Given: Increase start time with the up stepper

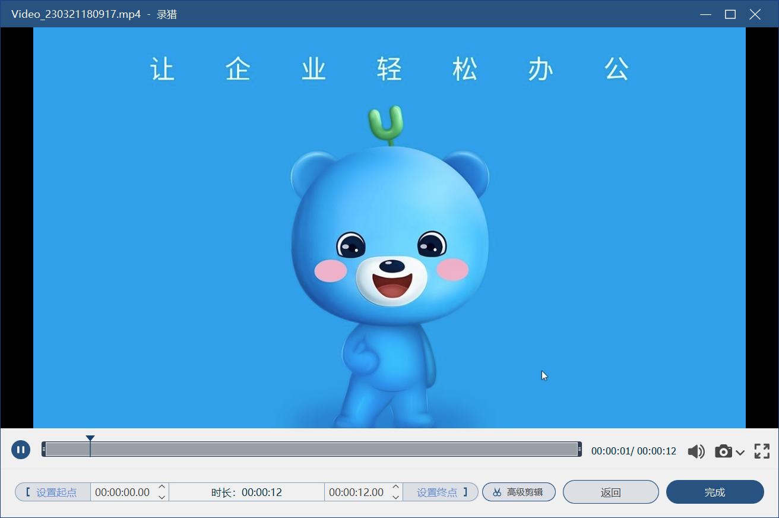Looking at the screenshot, I should click(161, 488).
